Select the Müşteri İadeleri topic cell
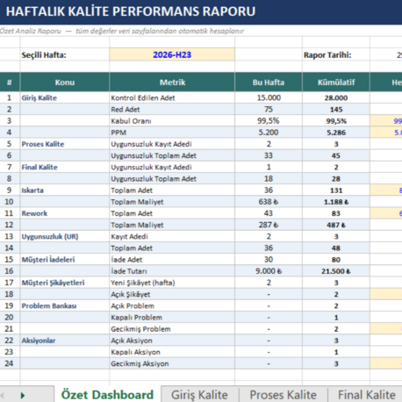402x402 pixels. coord(65,260)
